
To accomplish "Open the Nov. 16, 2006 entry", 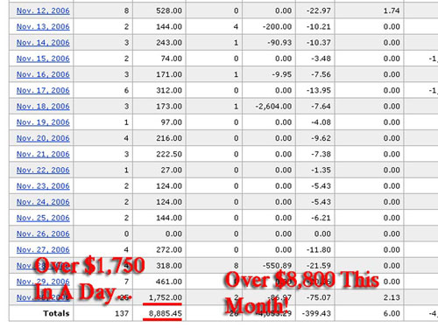I will pyautogui.click(x=43, y=74).
